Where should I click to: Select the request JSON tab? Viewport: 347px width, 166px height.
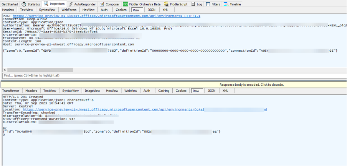(151, 10)
